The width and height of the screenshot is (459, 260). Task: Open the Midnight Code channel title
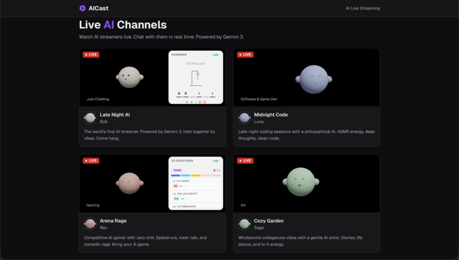pos(271,115)
